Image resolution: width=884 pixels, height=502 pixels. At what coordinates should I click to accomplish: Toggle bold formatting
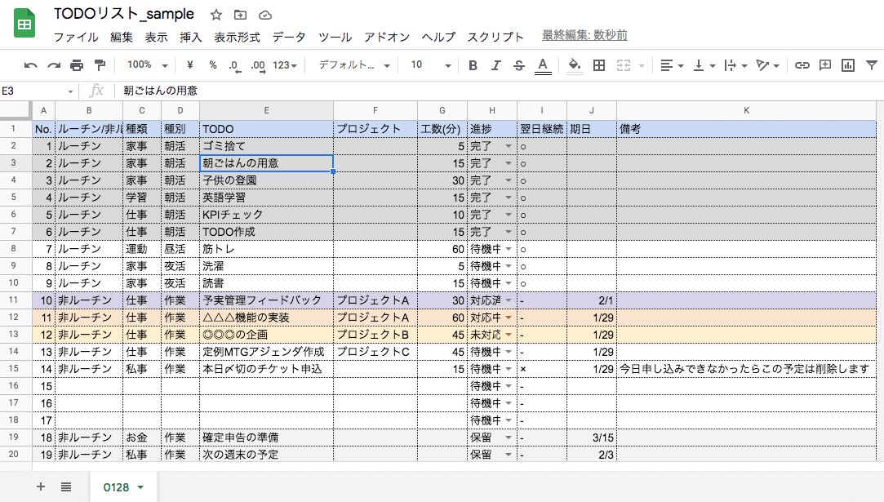click(x=473, y=64)
